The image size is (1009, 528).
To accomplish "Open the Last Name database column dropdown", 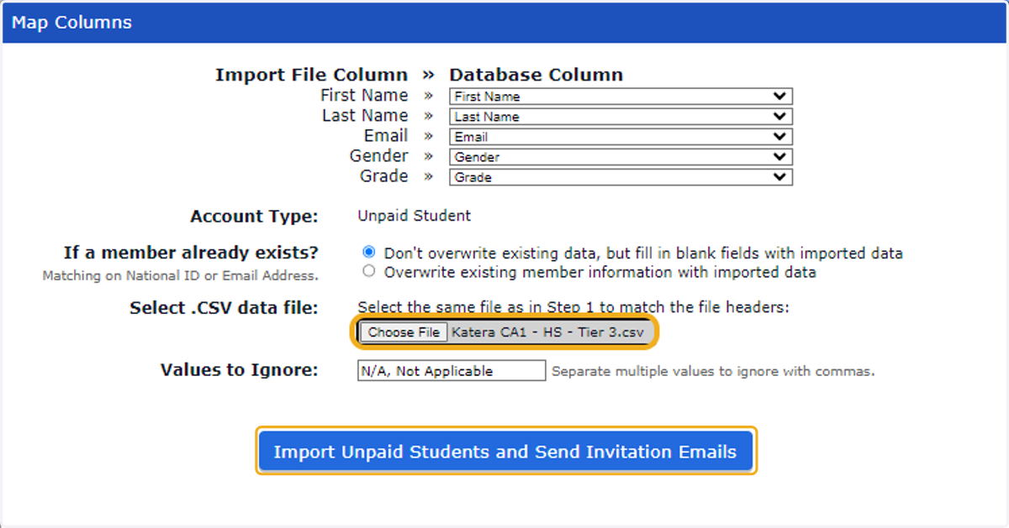I will pos(621,117).
